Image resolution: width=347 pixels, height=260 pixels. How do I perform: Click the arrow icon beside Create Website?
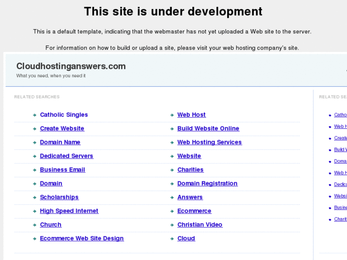pos(34,129)
